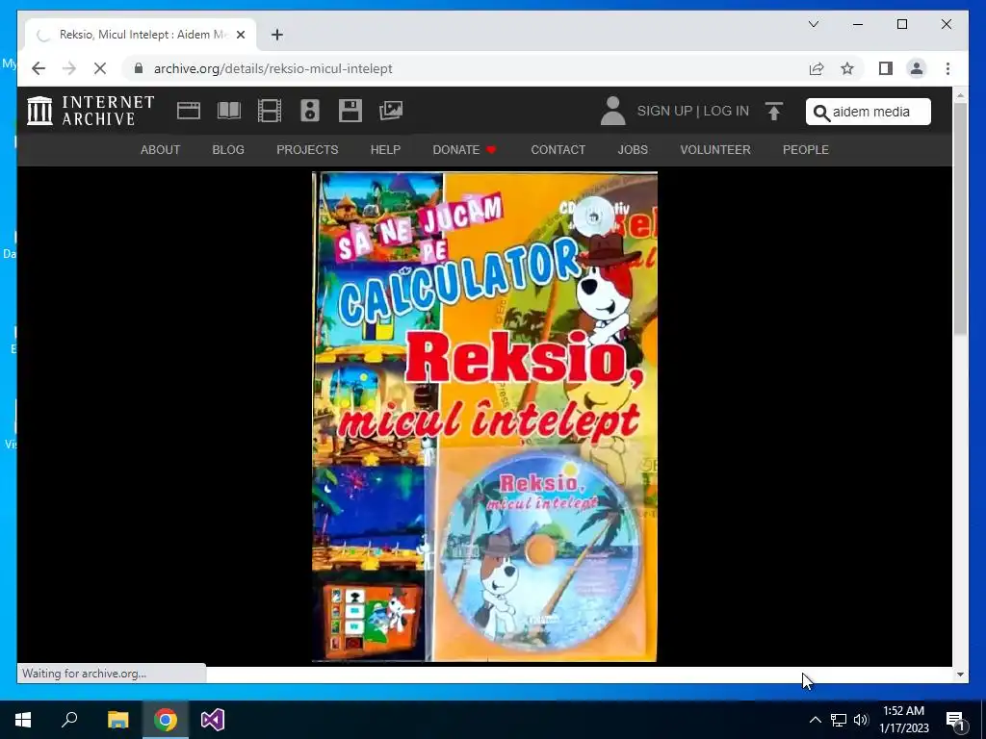This screenshot has width=986, height=739.
Task: Open Visual Studio from taskbar
Action: 213,720
